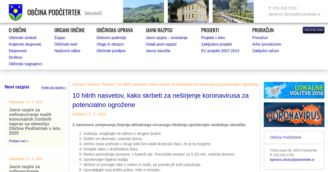Viewport: 328px width, 172px height.
Task: Select Javna naročila from menu
Action: (158, 51)
